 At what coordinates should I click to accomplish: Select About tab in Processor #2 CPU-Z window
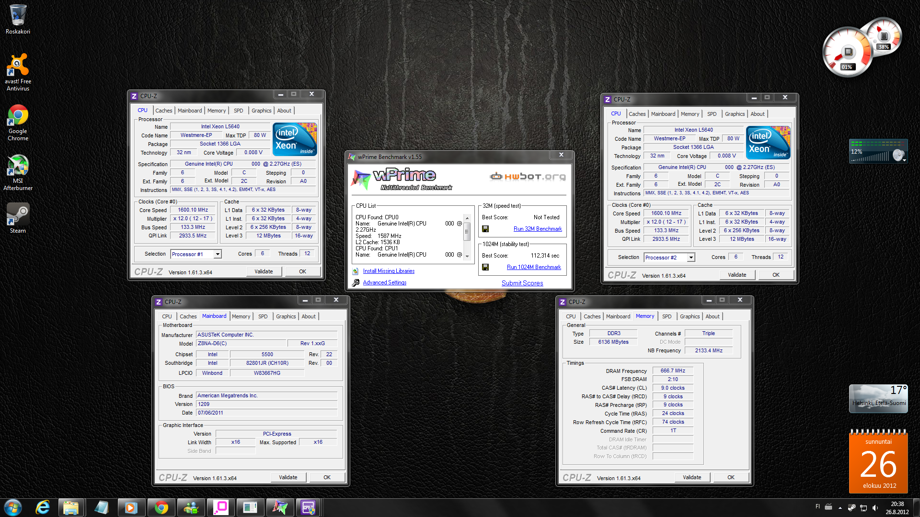757,114
